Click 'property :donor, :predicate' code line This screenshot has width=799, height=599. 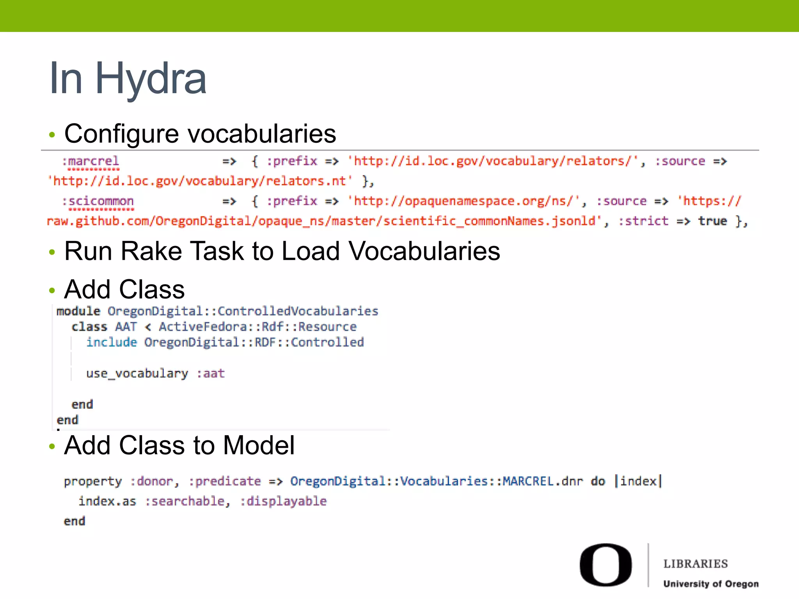363,482
